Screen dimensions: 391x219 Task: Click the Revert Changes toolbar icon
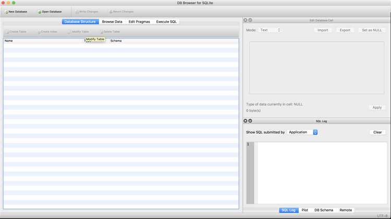pyautogui.click(x=111, y=11)
